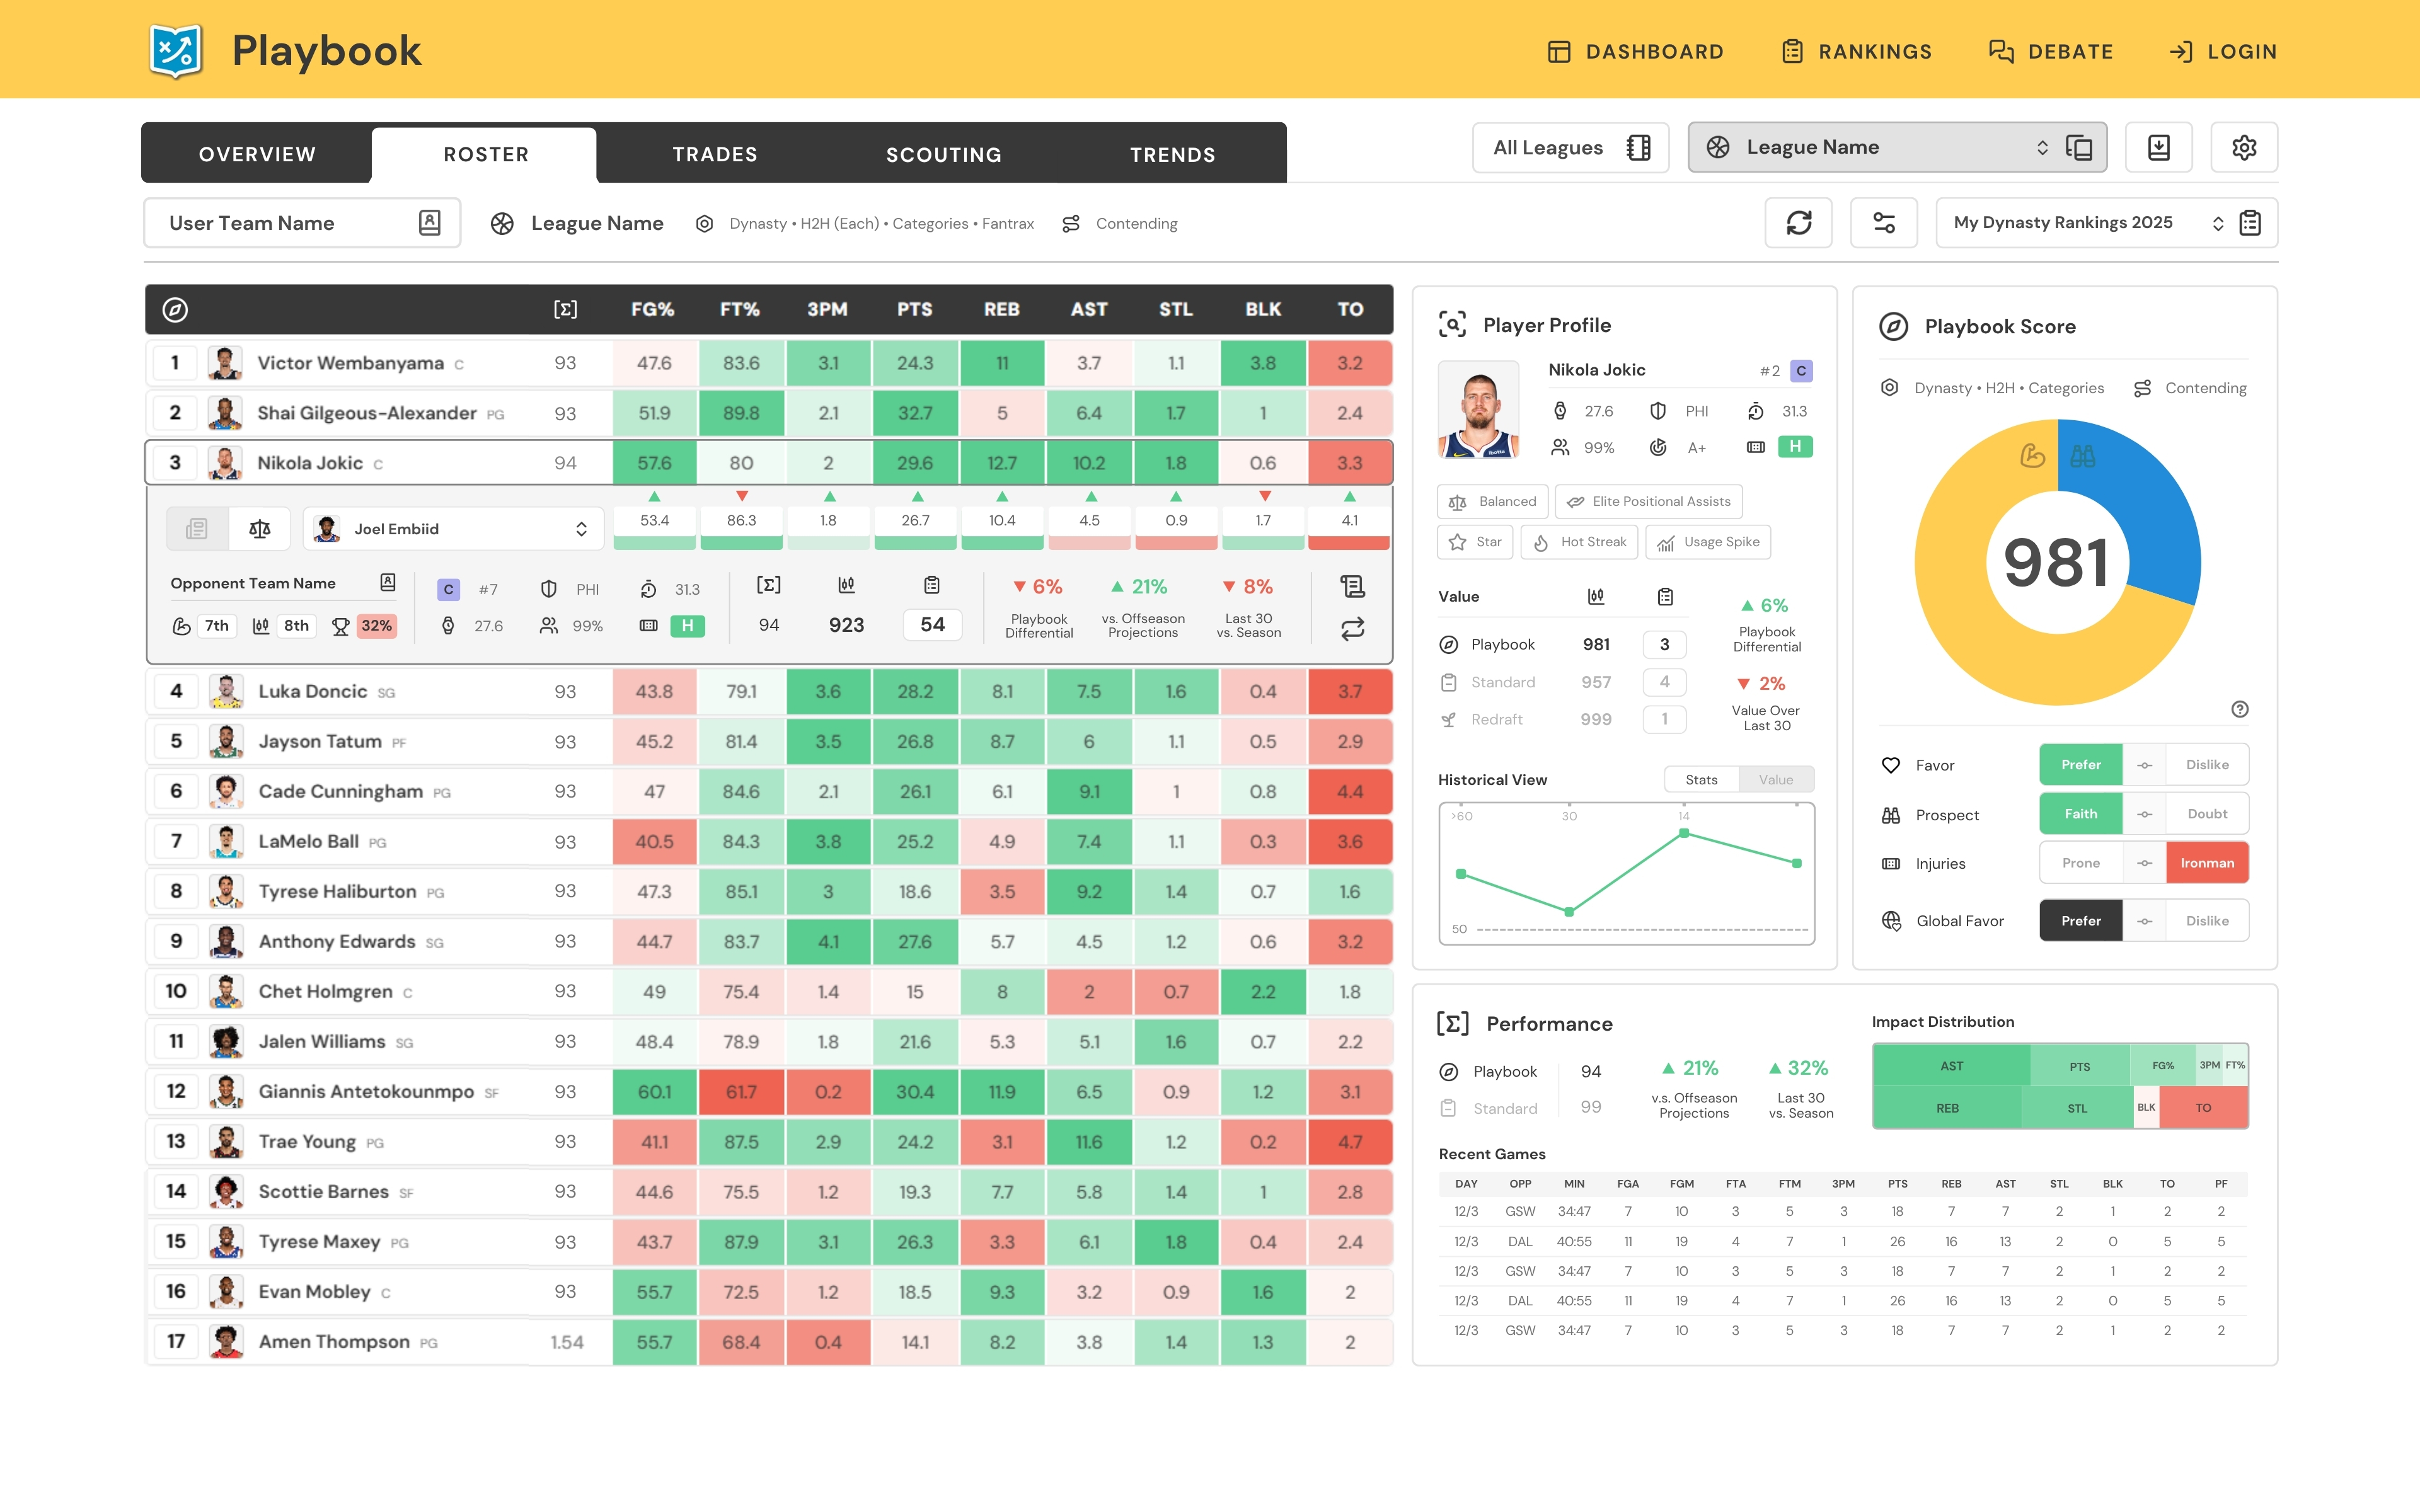Open Debate from top navigation
The image size is (2420, 1512).
2051,51
